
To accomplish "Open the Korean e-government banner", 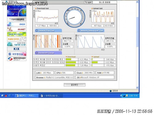I will pyautogui.click(x=17, y=59).
